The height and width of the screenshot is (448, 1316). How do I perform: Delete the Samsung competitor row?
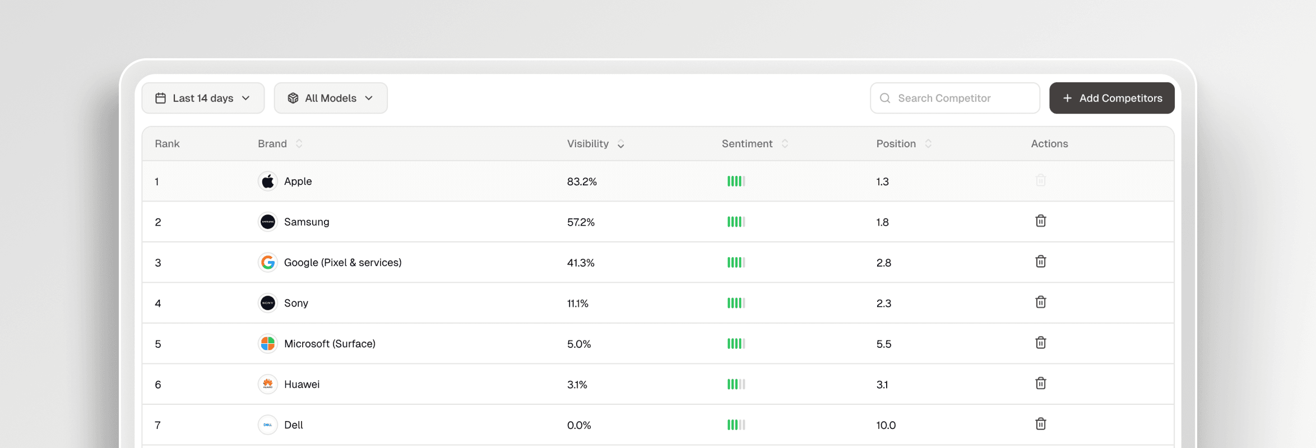point(1041,221)
